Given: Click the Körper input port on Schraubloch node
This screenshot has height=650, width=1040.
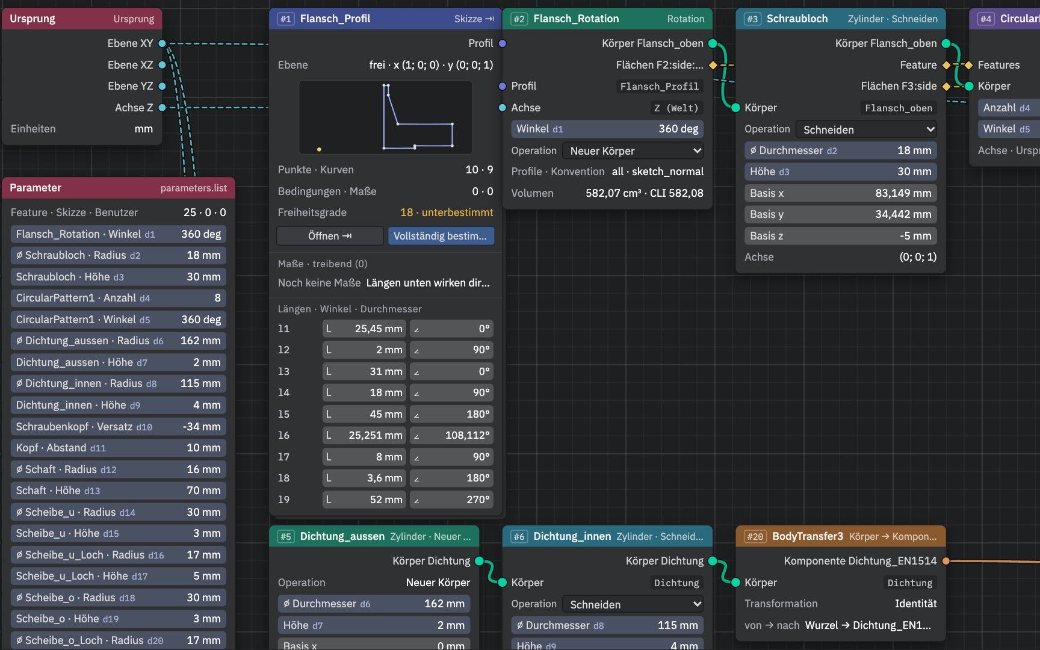Looking at the screenshot, I should click(735, 108).
